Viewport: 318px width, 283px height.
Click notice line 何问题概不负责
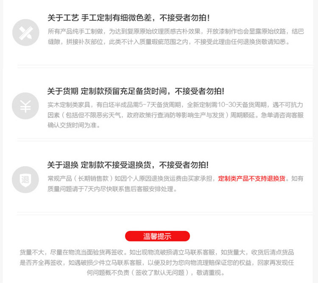[x=156, y=273]
